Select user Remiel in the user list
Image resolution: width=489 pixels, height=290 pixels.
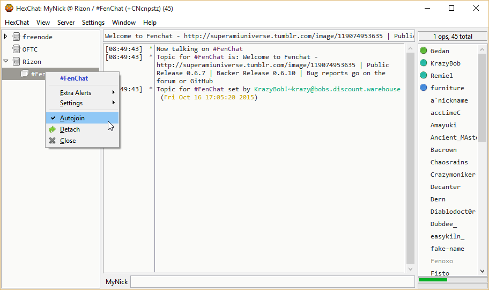[442, 76]
